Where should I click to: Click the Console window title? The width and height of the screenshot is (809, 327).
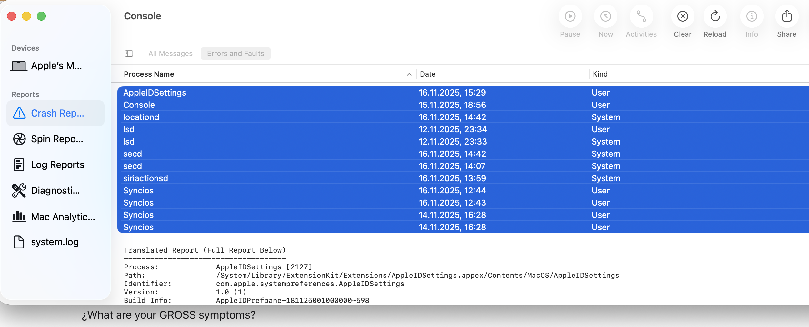(143, 16)
